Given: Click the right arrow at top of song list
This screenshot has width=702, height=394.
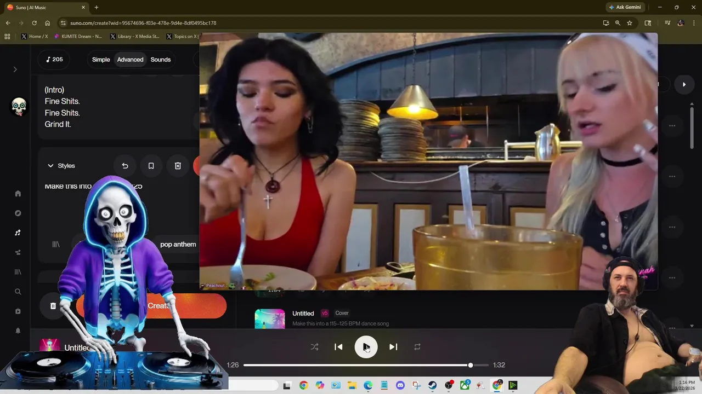Looking at the screenshot, I should [684, 84].
